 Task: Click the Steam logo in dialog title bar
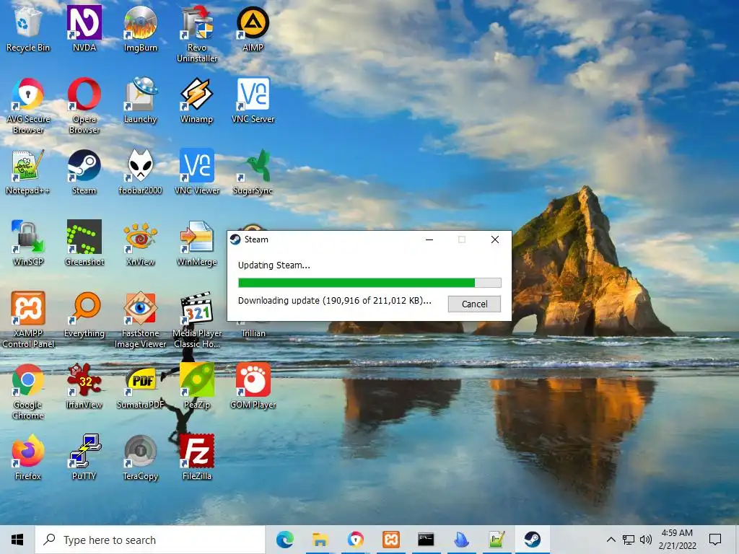pyautogui.click(x=235, y=239)
